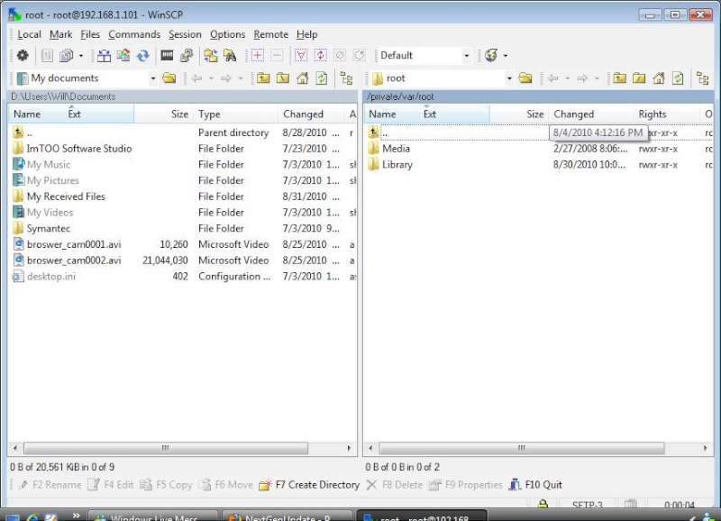Go to remote home directory icon
This screenshot has width=721, height=521.
coord(659,78)
